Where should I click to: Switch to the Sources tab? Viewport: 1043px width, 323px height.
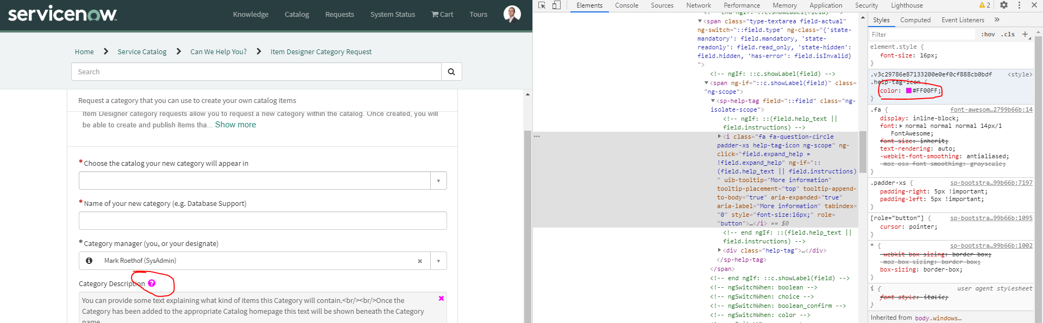(662, 5)
